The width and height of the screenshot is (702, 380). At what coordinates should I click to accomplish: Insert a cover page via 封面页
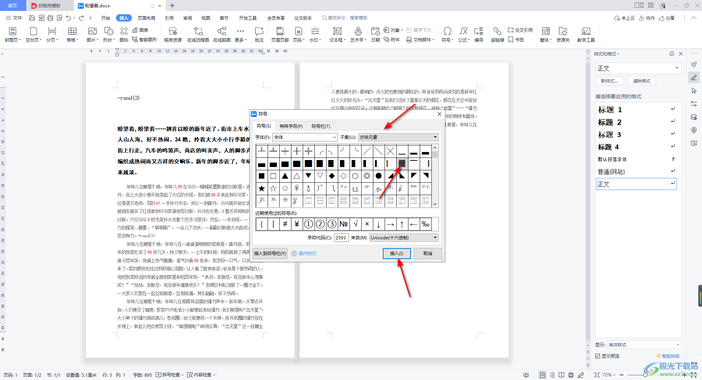point(13,35)
